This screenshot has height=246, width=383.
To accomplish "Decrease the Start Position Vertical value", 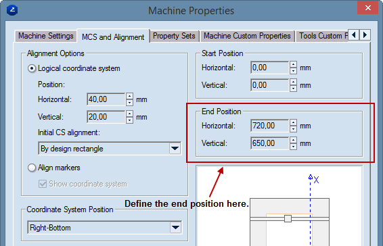I will [294, 89].
